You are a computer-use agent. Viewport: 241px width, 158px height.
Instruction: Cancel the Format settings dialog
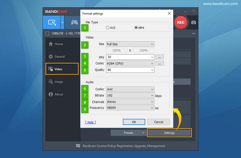pos(158,122)
